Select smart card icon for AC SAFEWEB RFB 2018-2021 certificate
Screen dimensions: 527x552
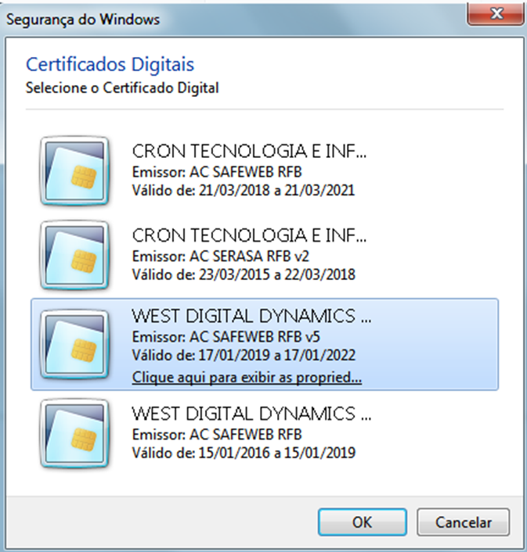[x=74, y=171]
